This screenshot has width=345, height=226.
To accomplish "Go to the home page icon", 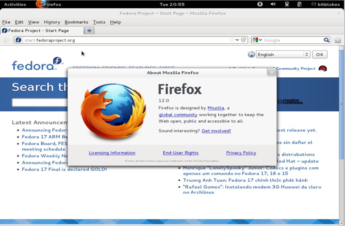I will point(338,40).
